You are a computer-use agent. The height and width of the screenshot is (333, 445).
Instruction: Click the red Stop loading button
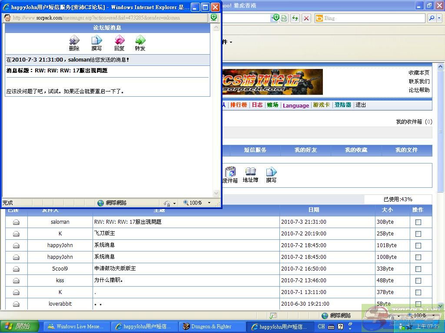tap(306, 18)
